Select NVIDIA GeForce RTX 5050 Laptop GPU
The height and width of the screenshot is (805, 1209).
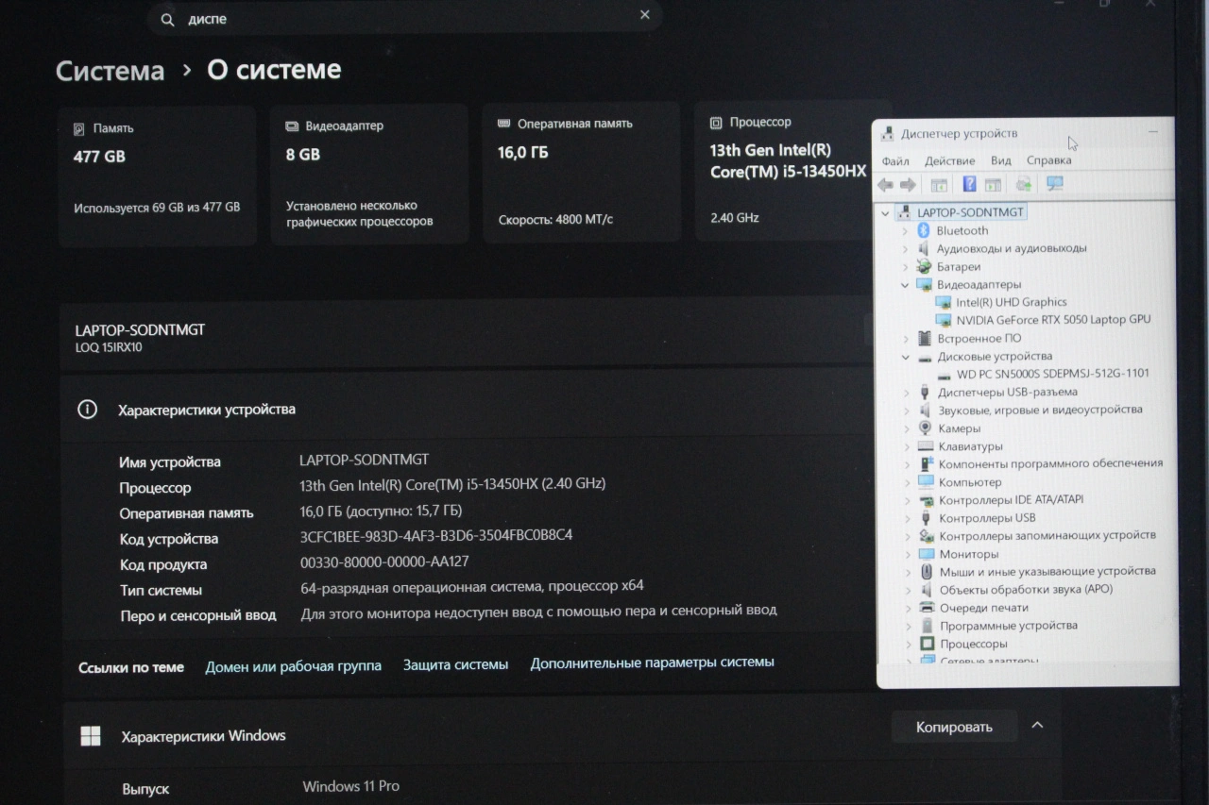[1053, 320]
